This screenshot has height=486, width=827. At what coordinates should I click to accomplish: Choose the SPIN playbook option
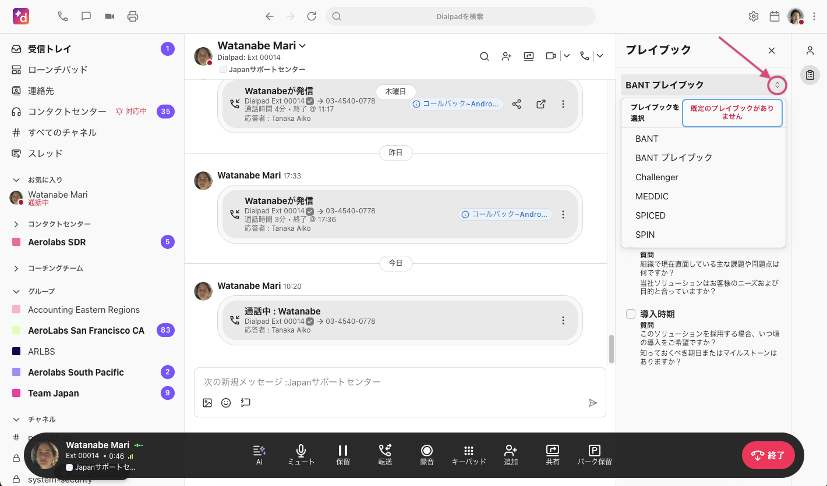(x=645, y=235)
